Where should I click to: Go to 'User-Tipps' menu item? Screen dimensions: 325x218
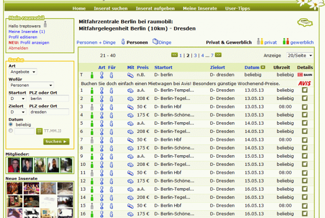click(x=238, y=9)
